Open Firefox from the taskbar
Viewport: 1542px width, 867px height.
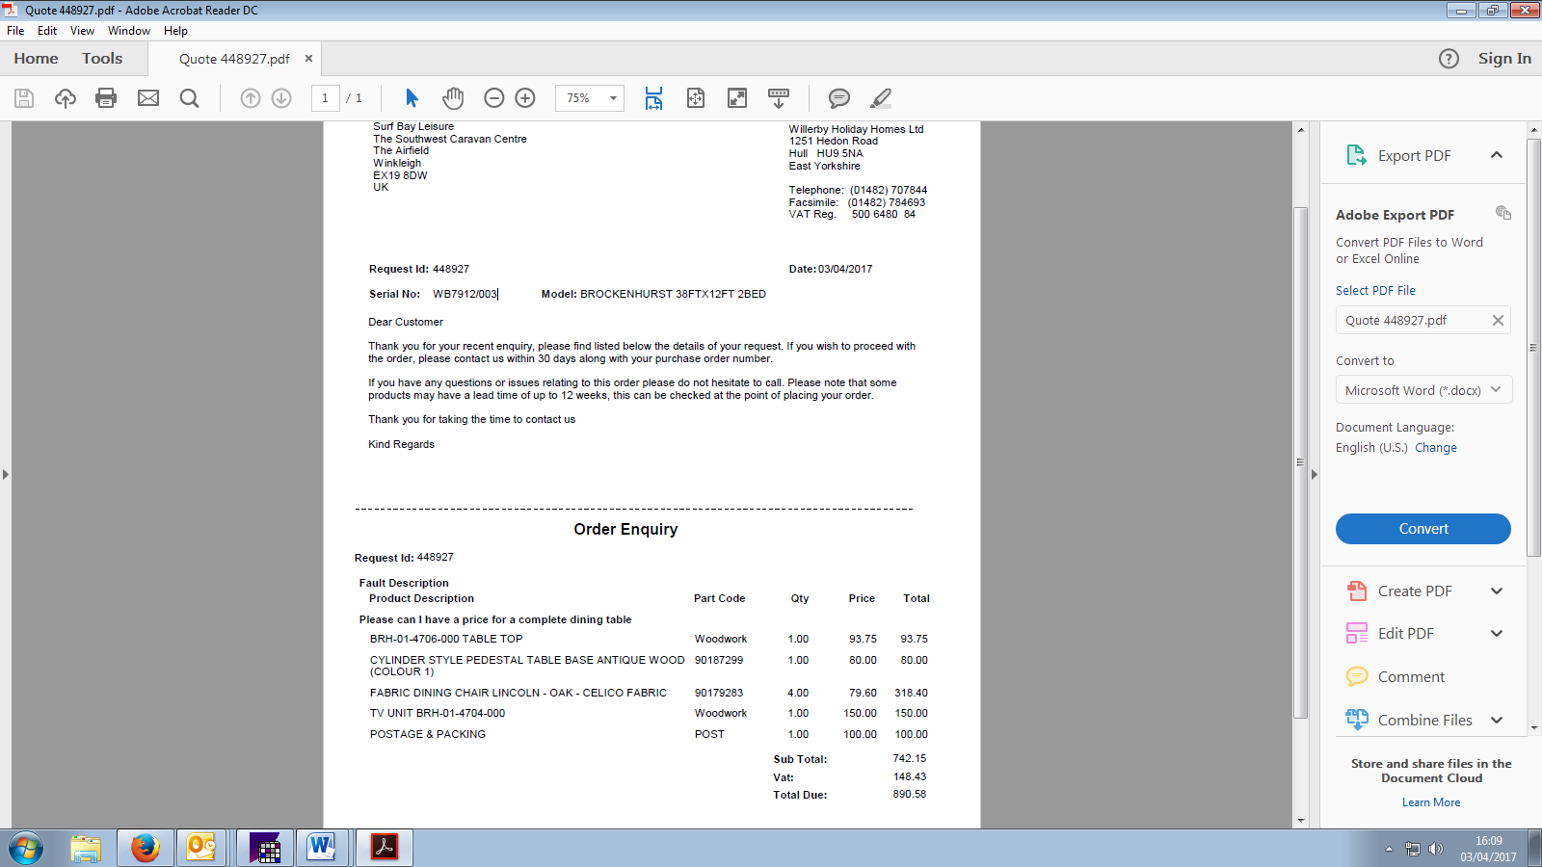[146, 848]
